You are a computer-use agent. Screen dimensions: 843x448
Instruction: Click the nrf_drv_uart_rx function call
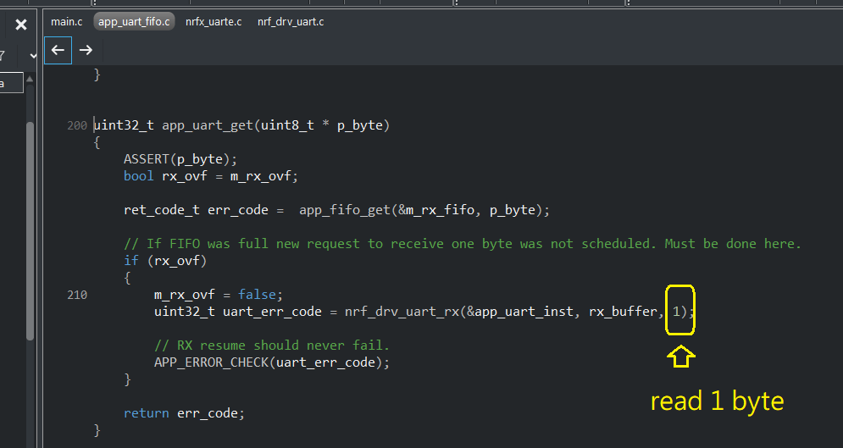[x=404, y=312]
